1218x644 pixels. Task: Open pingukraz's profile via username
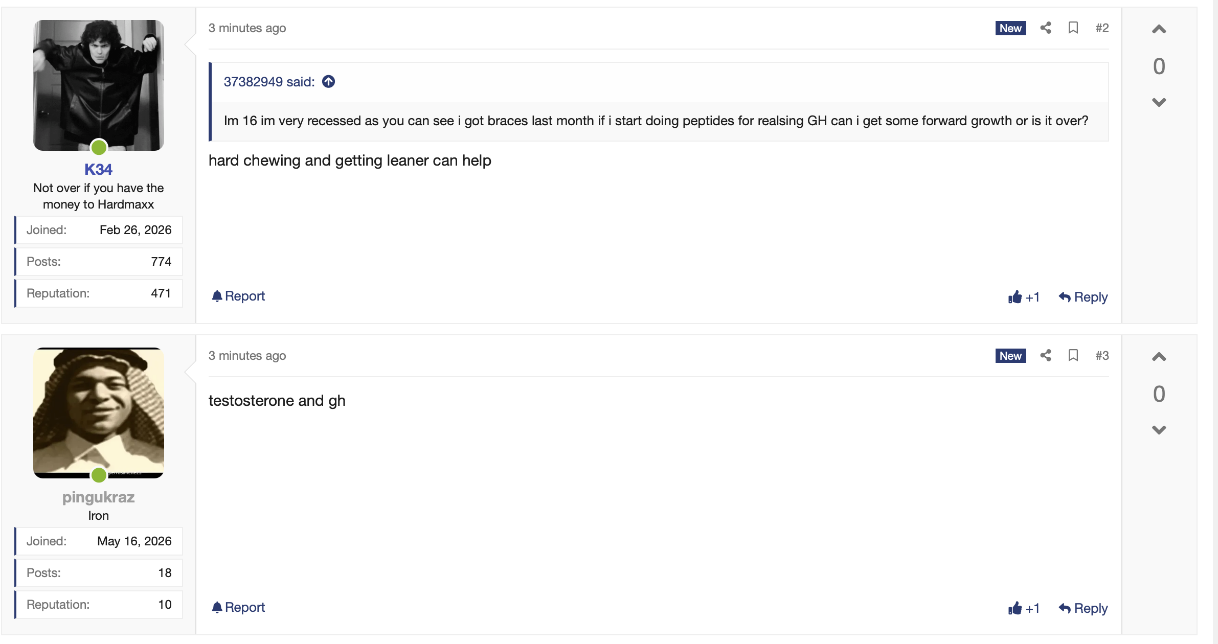click(x=98, y=497)
